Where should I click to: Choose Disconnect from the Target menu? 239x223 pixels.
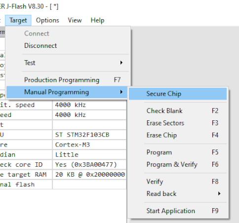tap(67, 46)
